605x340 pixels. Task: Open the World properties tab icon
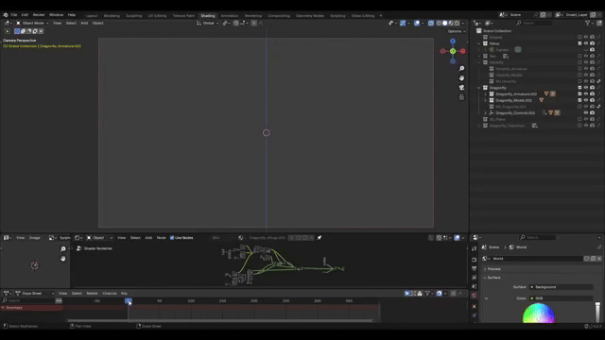pyautogui.click(x=475, y=296)
